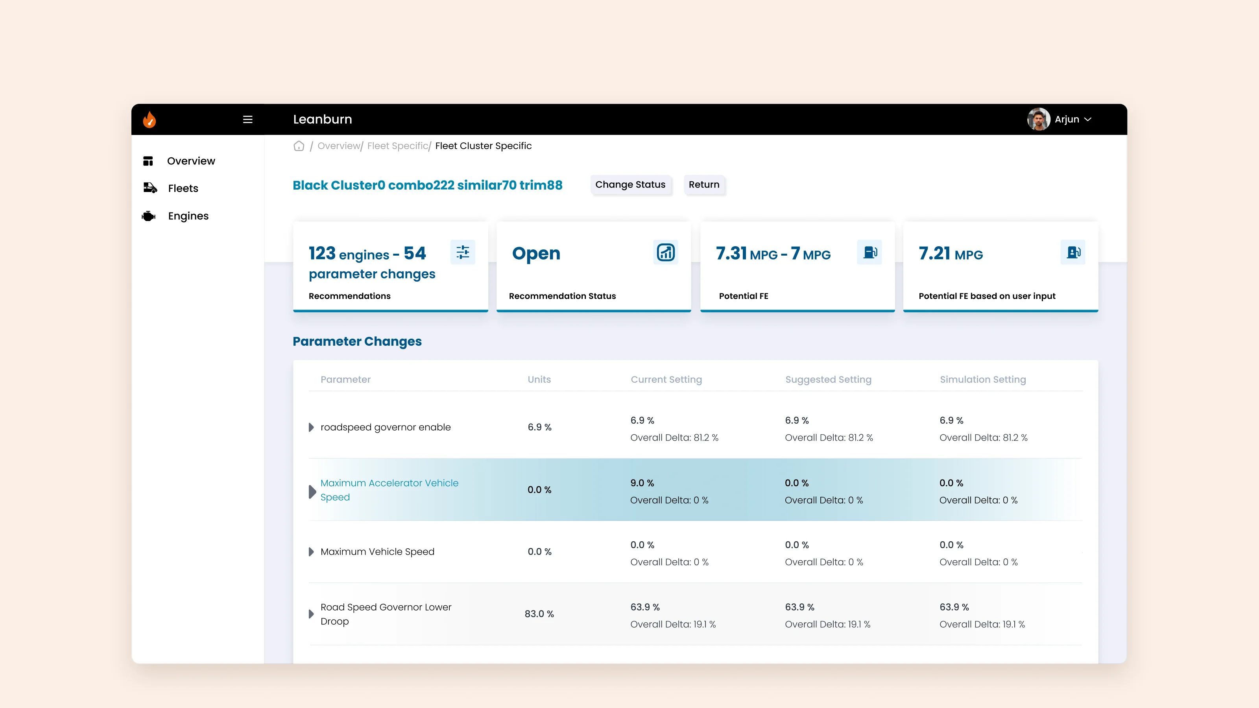This screenshot has width=1259, height=708.
Task: Click the Change Status button
Action: (x=630, y=185)
